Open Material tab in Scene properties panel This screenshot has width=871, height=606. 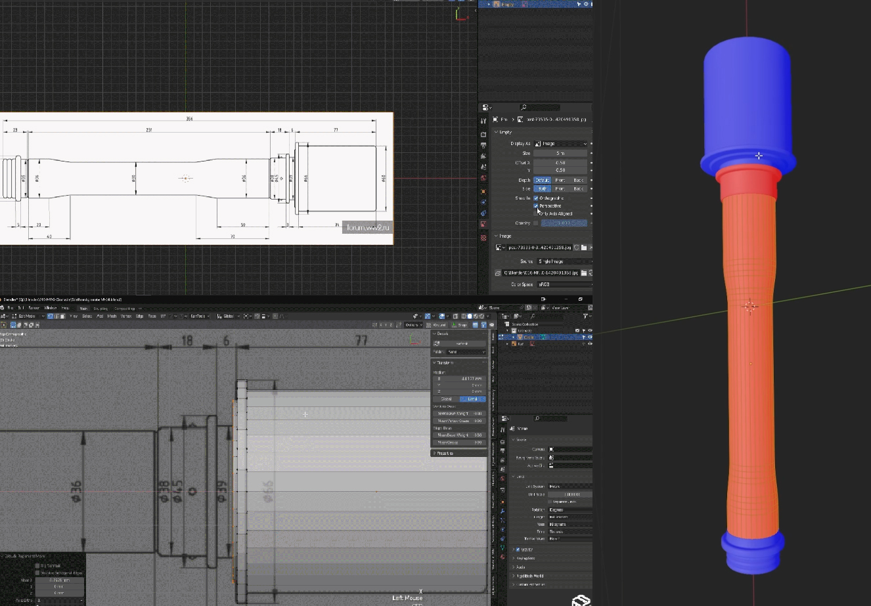pyautogui.click(x=502, y=557)
